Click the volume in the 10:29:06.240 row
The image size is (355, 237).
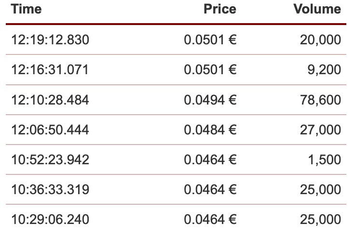(320, 220)
